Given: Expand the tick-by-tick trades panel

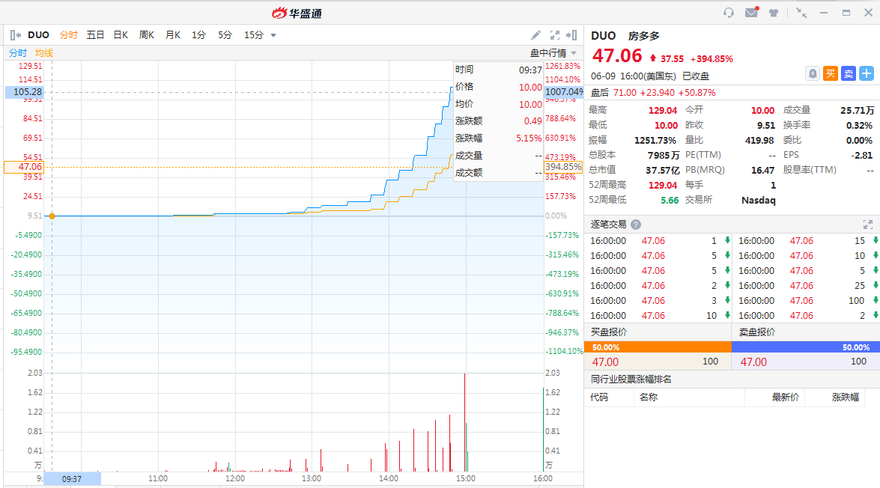Looking at the screenshot, I should tap(868, 225).
